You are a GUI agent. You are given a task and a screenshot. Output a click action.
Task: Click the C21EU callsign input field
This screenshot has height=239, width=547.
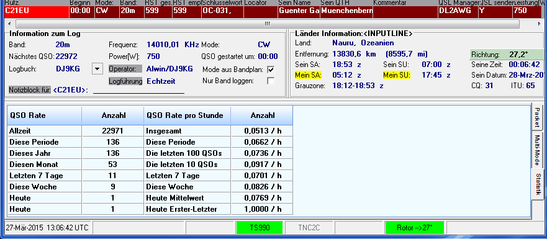36,12
